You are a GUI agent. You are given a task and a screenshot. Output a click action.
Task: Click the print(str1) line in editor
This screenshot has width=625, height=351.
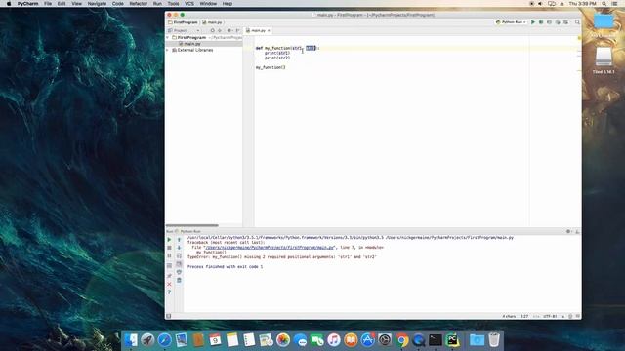277,53
